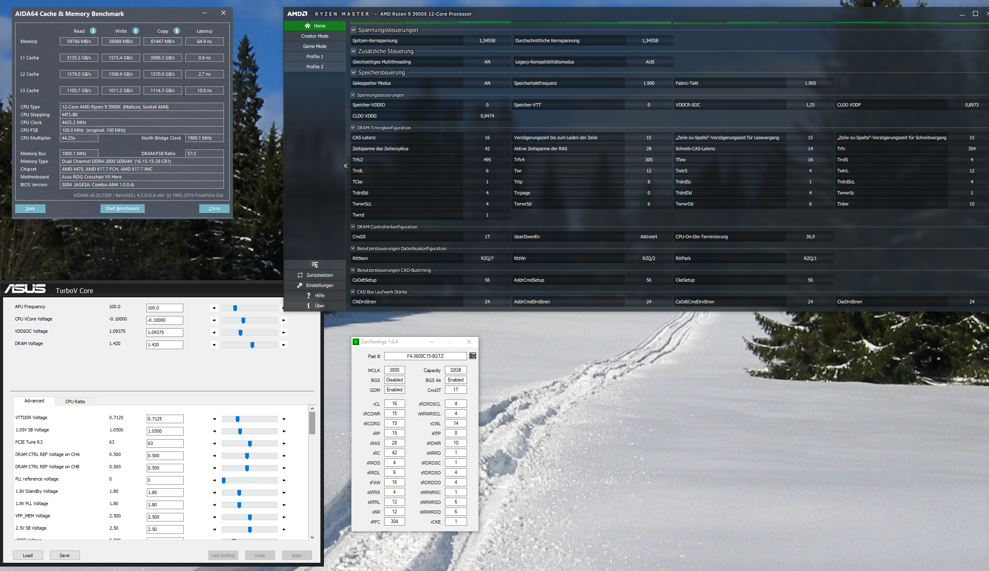Screen dimensions: 989x571
Task: Select Profile 1 in Ryzen Master
Action: pos(315,56)
